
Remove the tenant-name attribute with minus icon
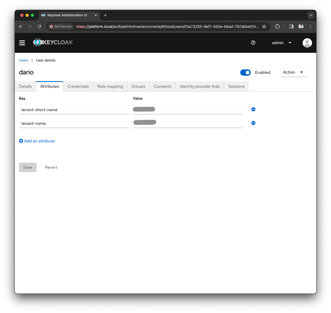pos(253,123)
